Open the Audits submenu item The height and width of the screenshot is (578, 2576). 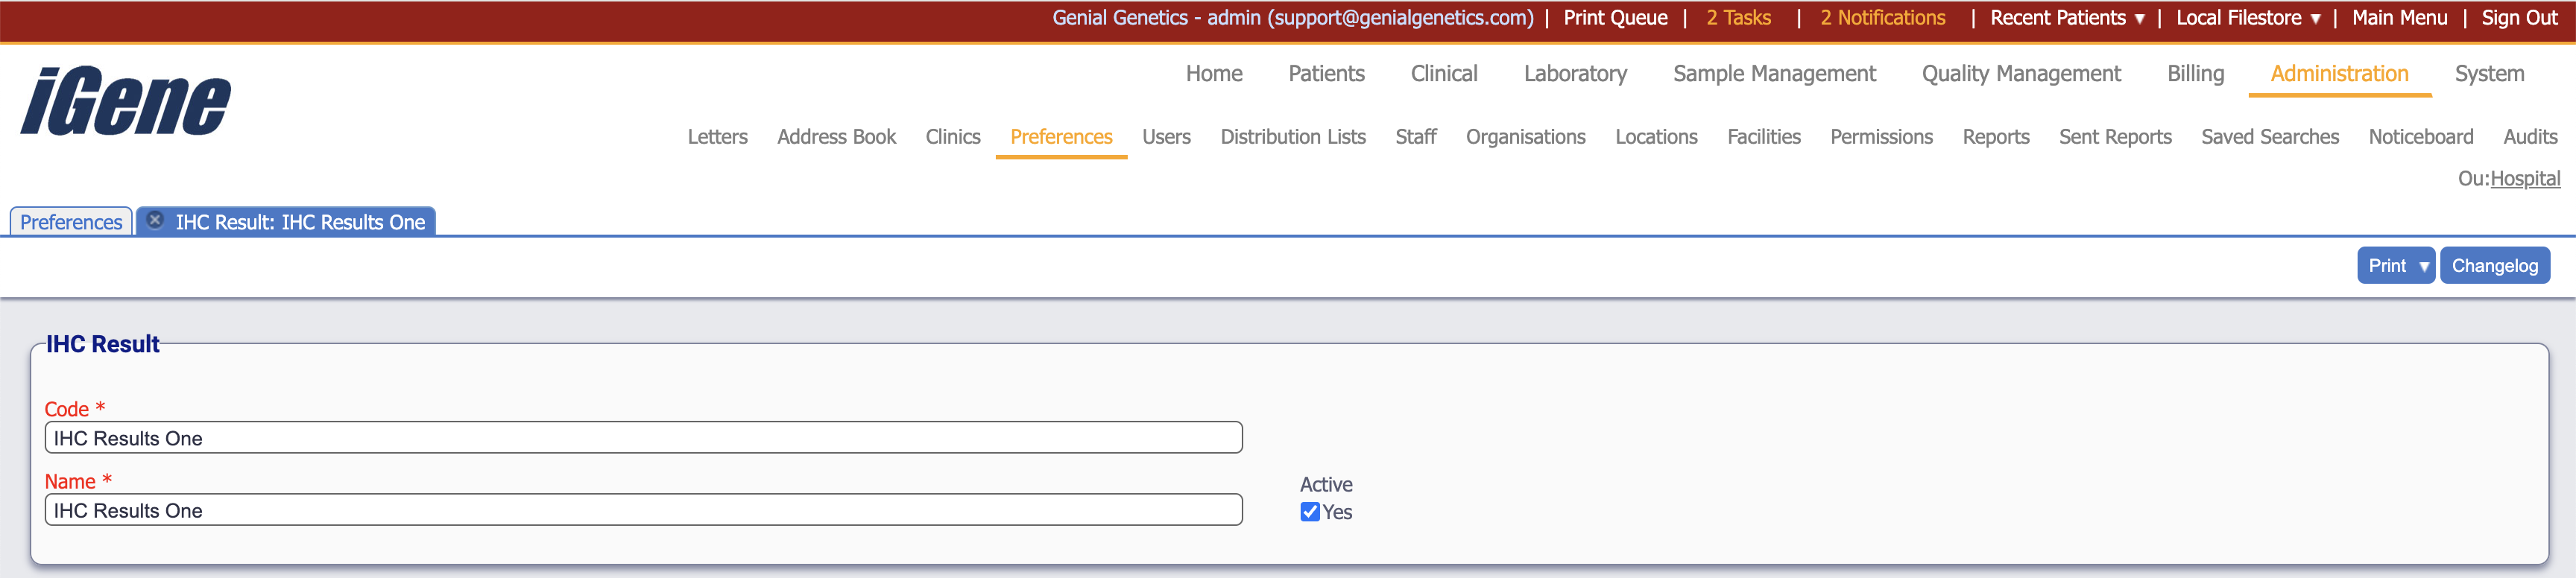2529,137
